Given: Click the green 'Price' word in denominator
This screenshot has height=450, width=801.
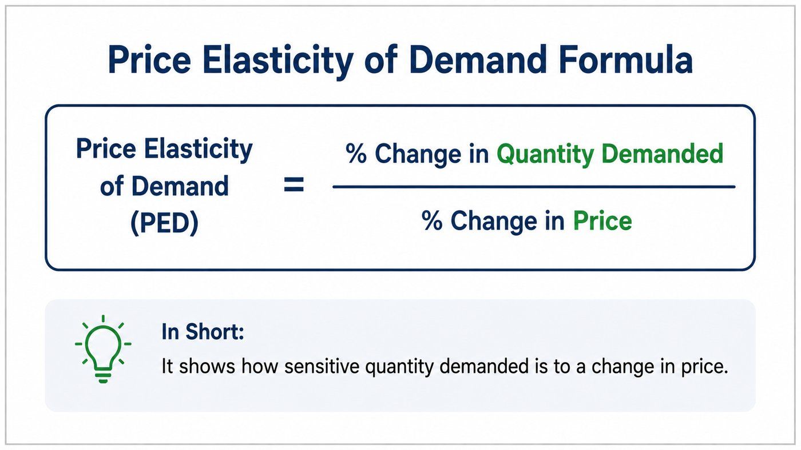Looking at the screenshot, I should point(602,220).
